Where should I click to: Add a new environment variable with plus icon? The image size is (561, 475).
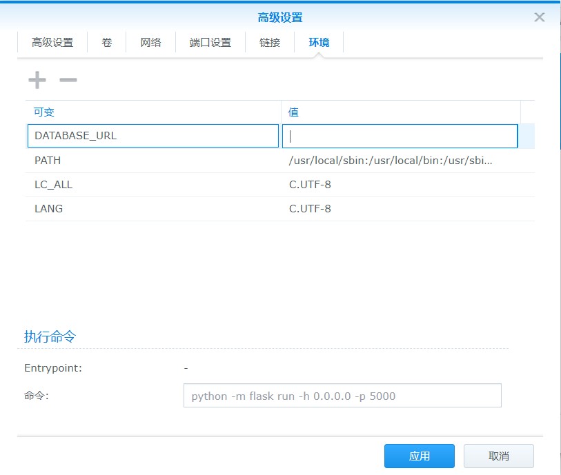37,80
